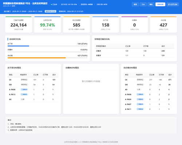
Task: Click DD row in 待下架分布情况 table
Action: pos(33,84)
